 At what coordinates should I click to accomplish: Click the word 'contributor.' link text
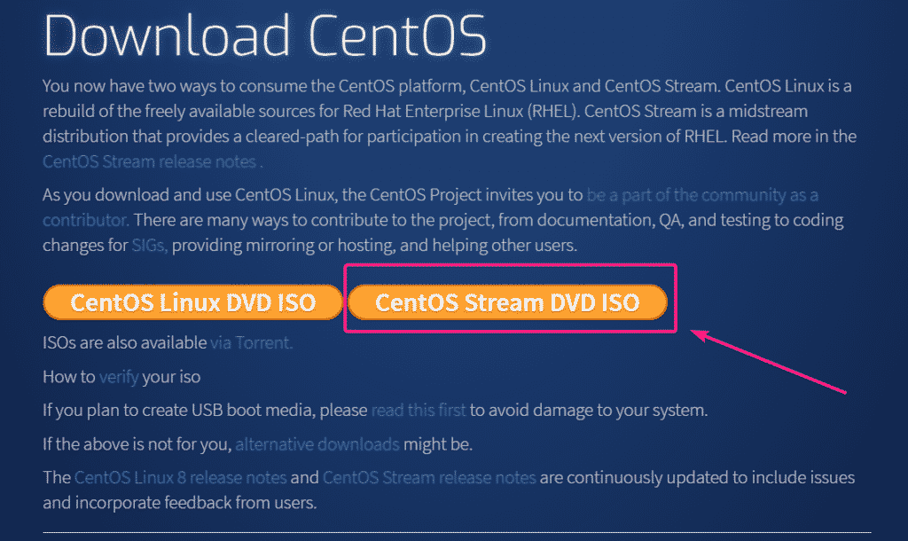pyautogui.click(x=86, y=219)
